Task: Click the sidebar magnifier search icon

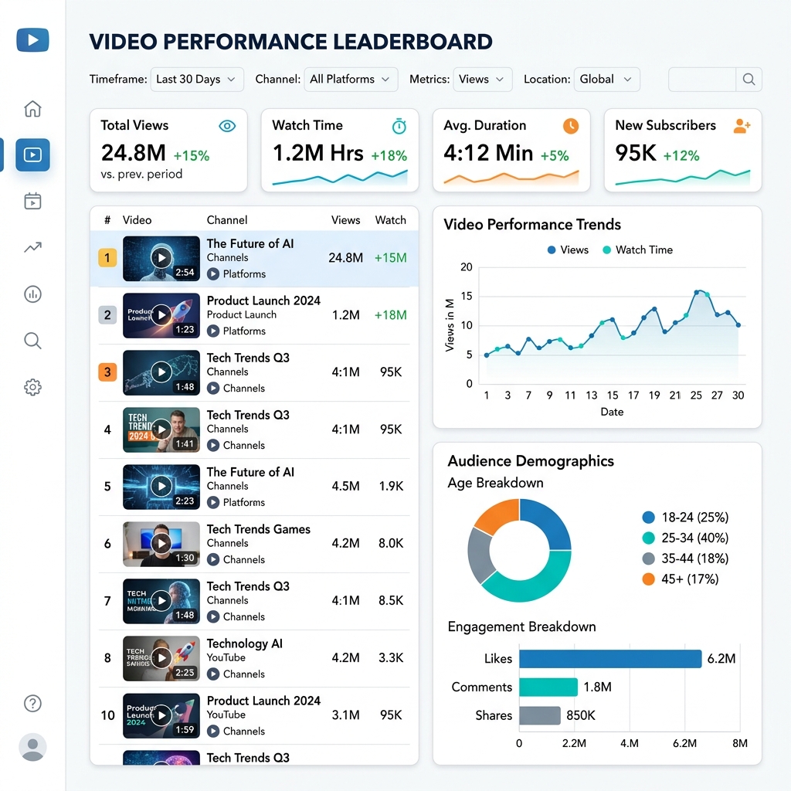Action: point(32,341)
